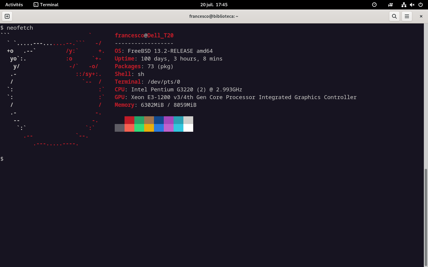Viewport: 428px width, 267px height.
Task: Click the clock-check icon in top bar
Action: point(374,5)
